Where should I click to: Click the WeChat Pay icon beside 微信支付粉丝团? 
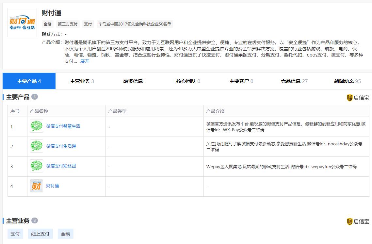coord(36,166)
